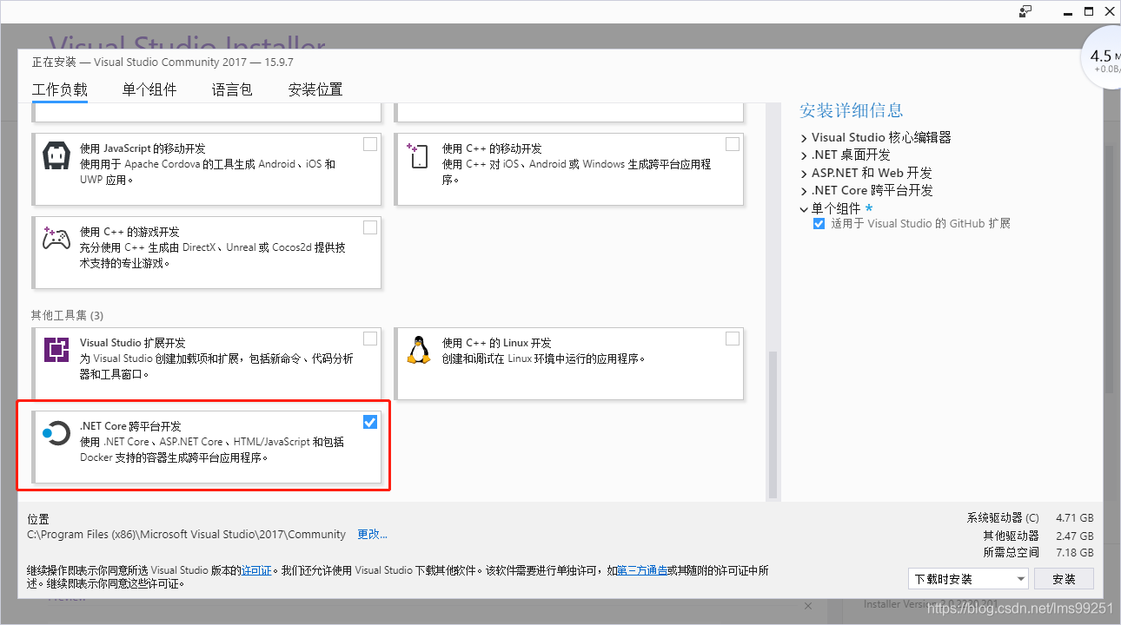Check the C++ mobile development workload
This screenshot has width=1121, height=625.
(x=733, y=144)
